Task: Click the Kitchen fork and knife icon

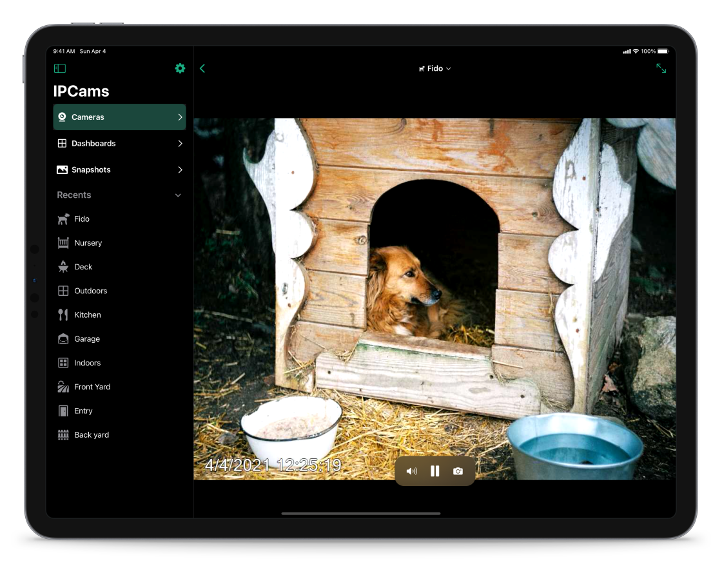Action: [x=63, y=315]
